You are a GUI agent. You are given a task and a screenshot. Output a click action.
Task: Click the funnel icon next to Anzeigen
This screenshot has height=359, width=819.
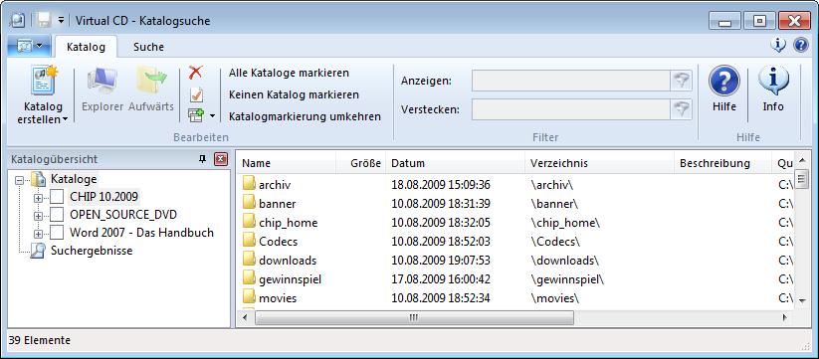682,81
